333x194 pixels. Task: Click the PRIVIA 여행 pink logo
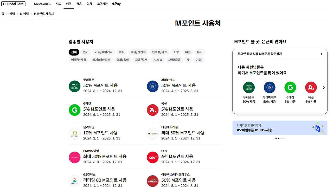point(75,157)
